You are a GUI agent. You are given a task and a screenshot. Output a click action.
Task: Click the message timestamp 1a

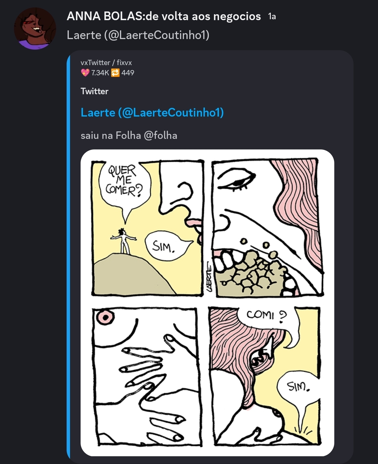pyautogui.click(x=272, y=17)
